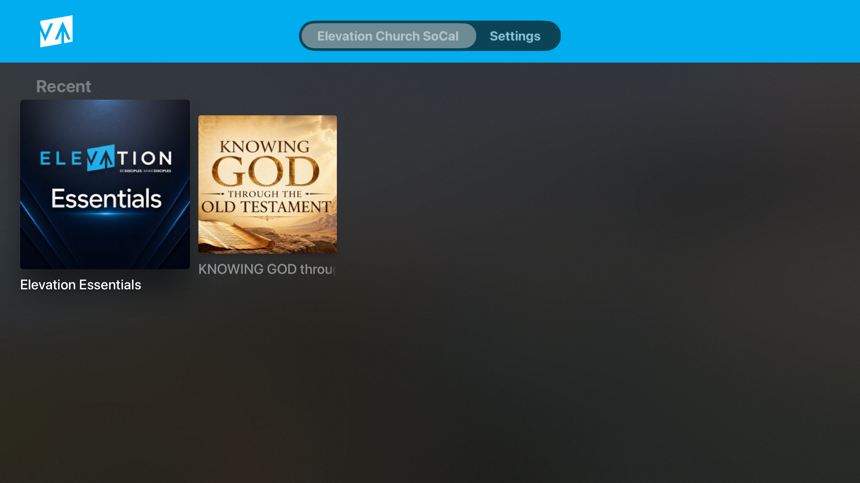The width and height of the screenshot is (860, 483).
Task: Open Knowing God Through the Old Testament thumbnail
Action: point(267,184)
